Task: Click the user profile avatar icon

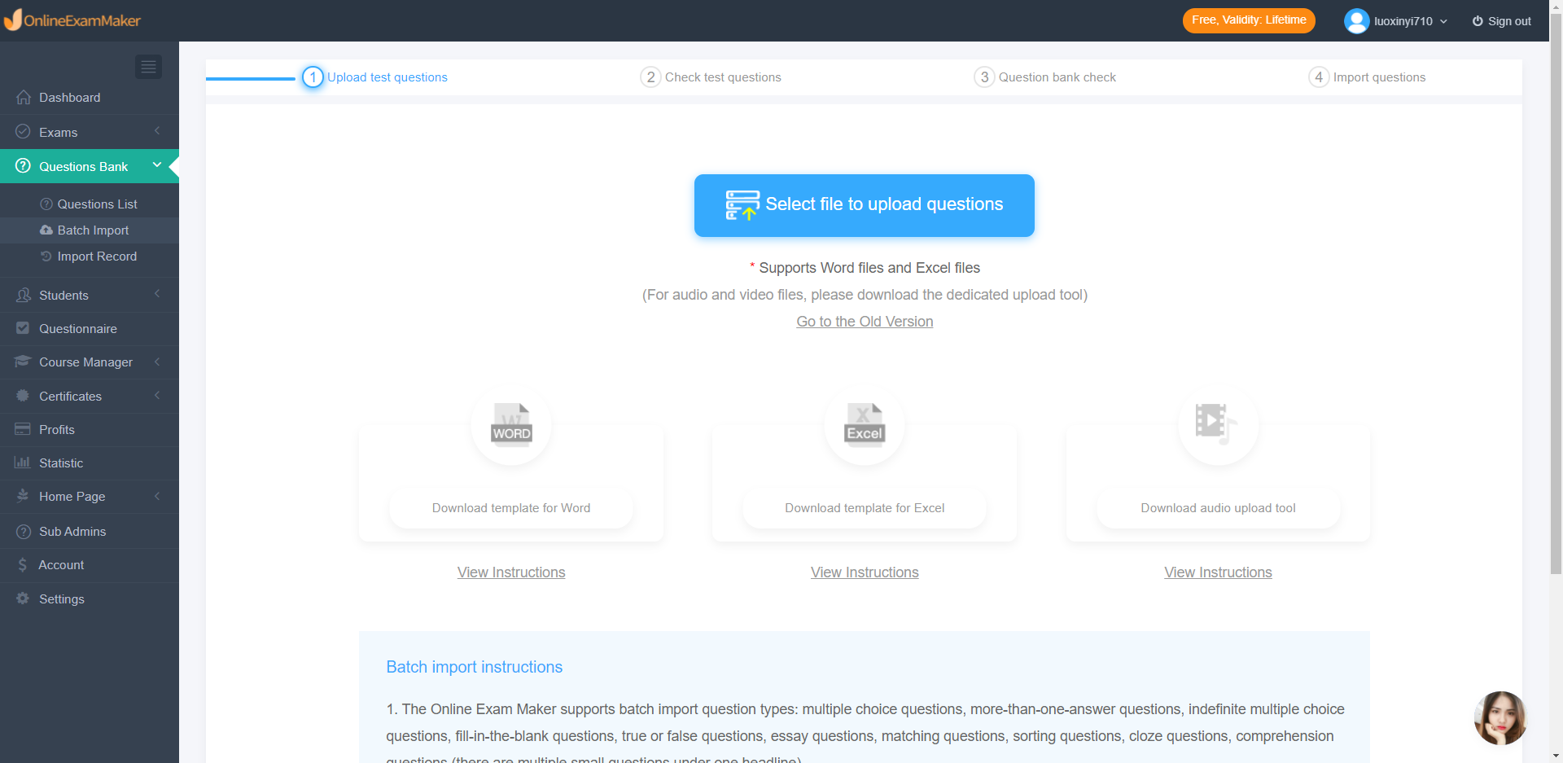Action: tap(1356, 21)
